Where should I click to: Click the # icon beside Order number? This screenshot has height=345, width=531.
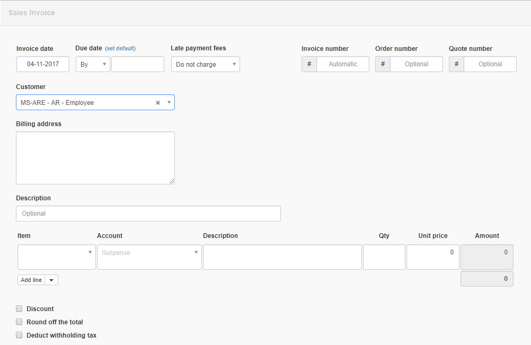coord(383,64)
